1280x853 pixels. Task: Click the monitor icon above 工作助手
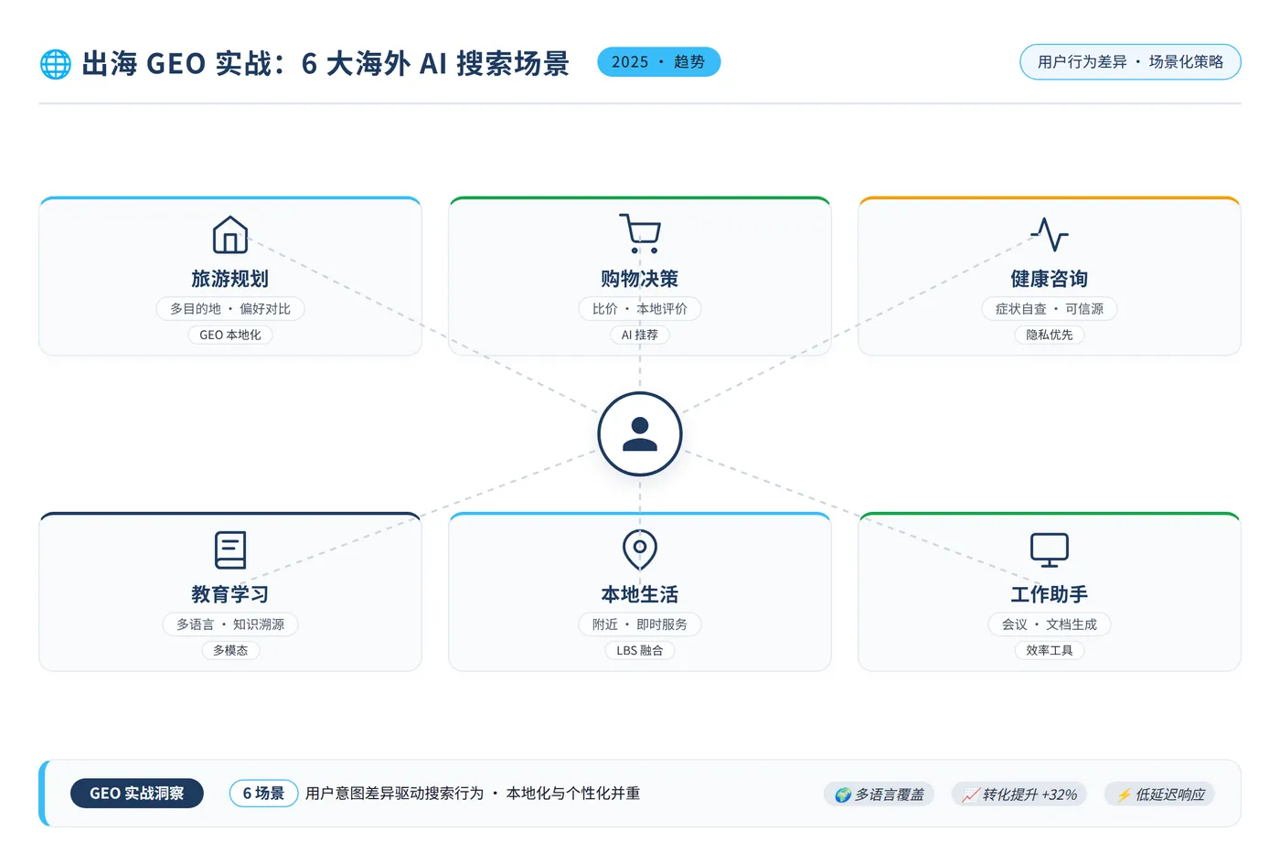click(x=1050, y=550)
